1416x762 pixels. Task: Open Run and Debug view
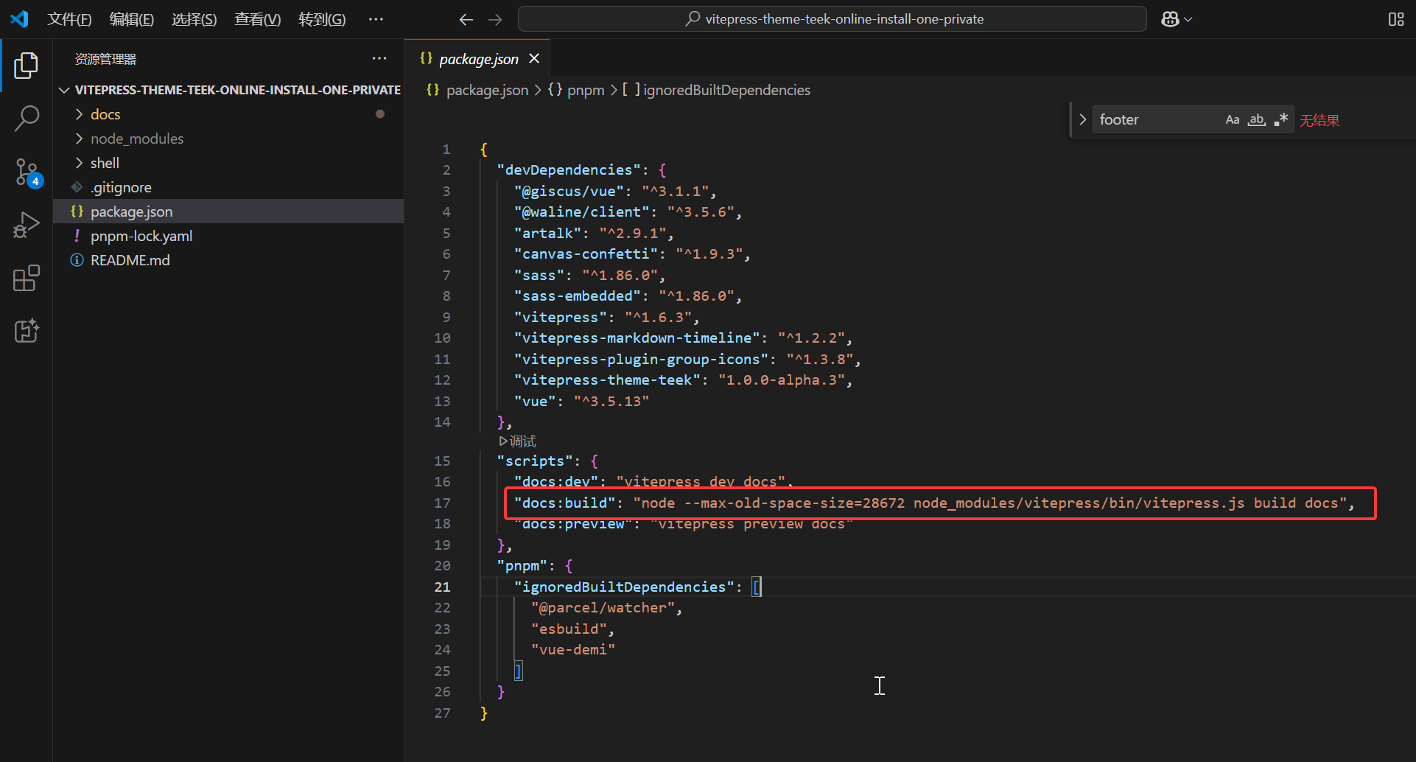click(x=27, y=225)
